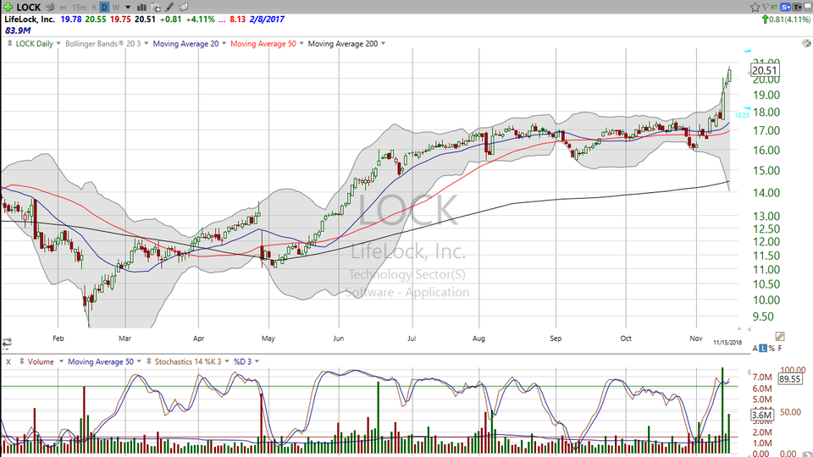Close the lower pane with the X
813x457 pixels.
pos(8,361)
